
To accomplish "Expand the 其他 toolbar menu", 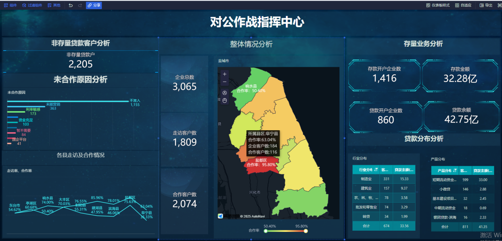I will click(x=54, y=5).
